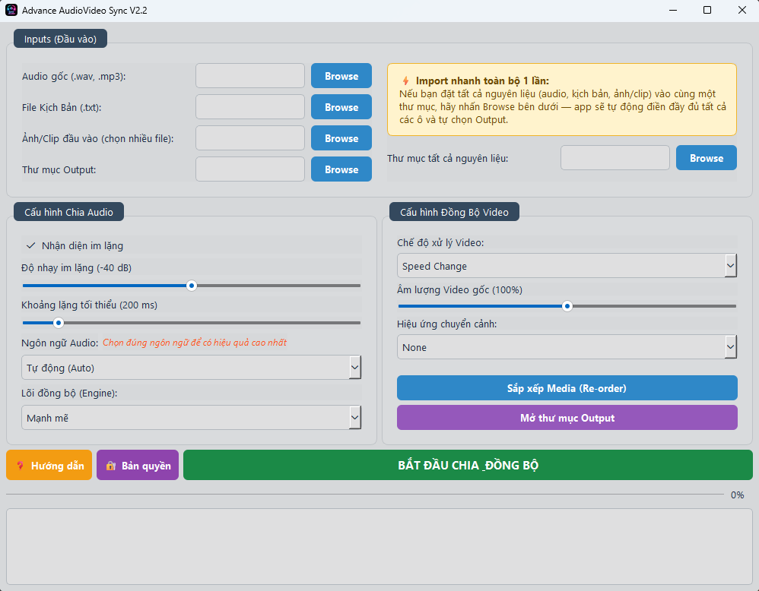The image size is (759, 591).
Task: Click the Sắp xếp Media (Re-order) button
Action: coord(567,387)
